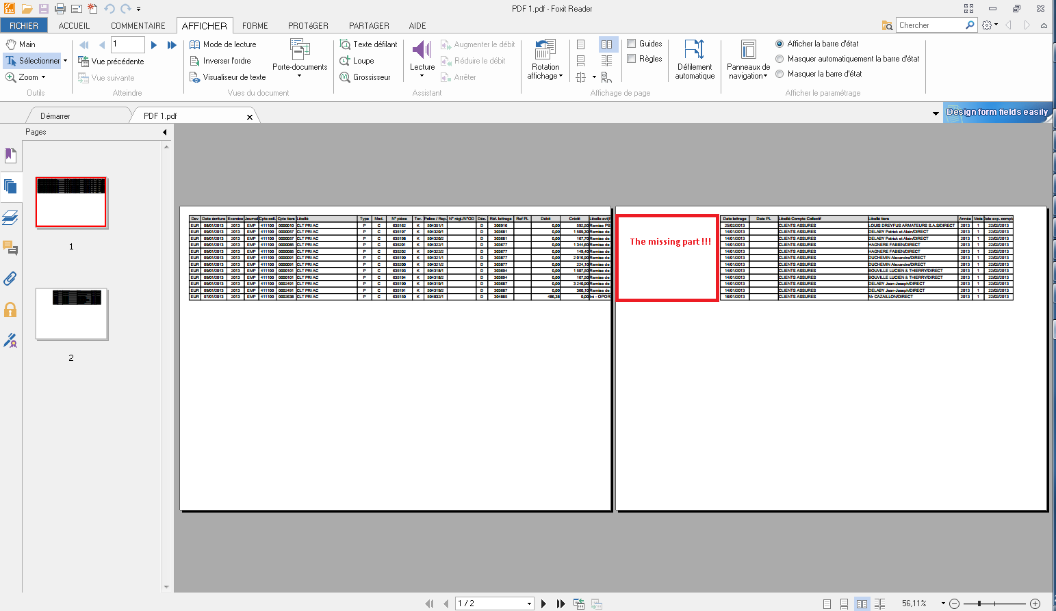Click the Redo arrow in title bar

125,9
